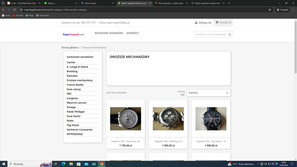Open the Tag Heuer category
297x167 pixels.
point(73,125)
